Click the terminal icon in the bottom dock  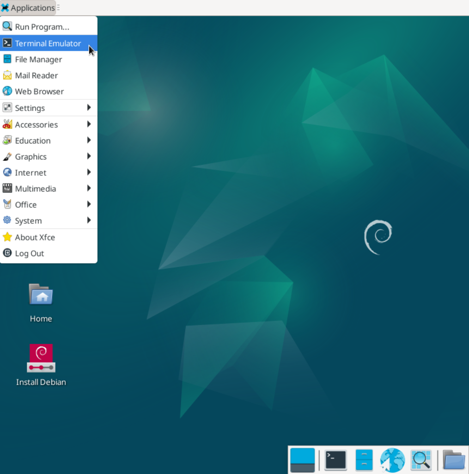pyautogui.click(x=335, y=460)
